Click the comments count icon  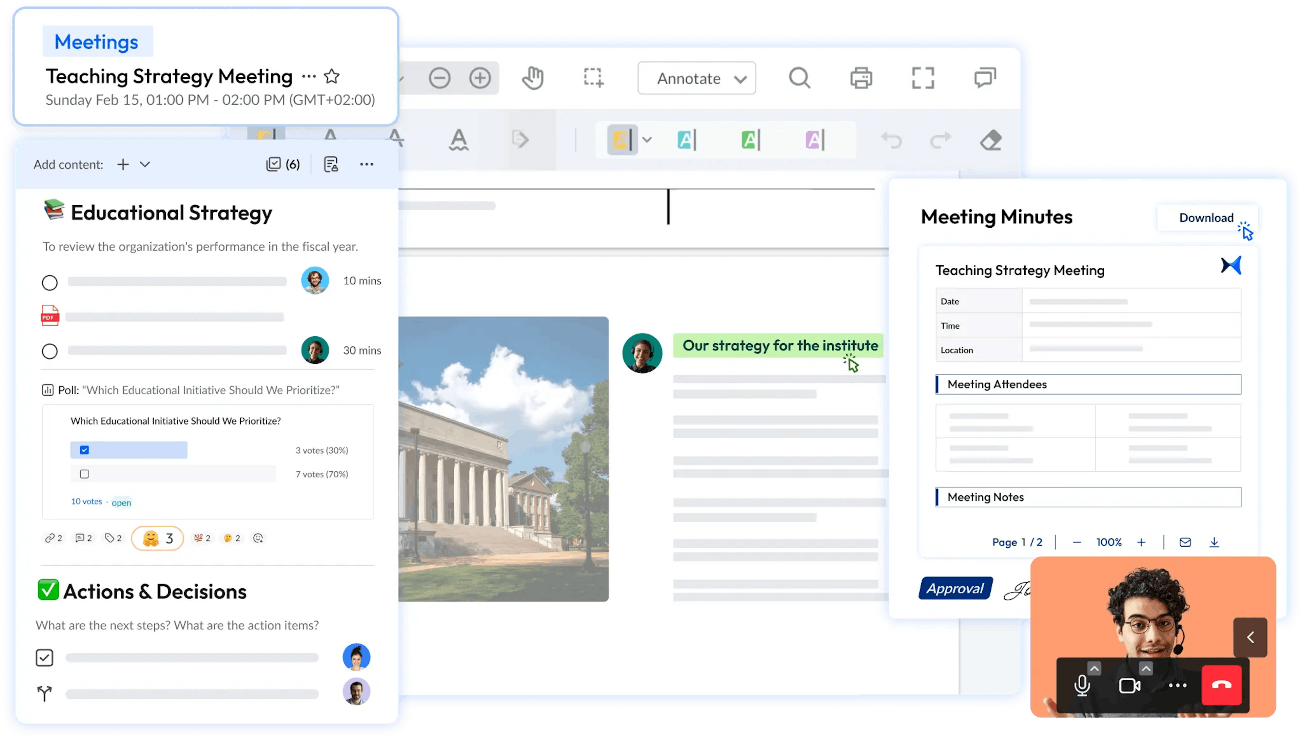click(x=83, y=538)
